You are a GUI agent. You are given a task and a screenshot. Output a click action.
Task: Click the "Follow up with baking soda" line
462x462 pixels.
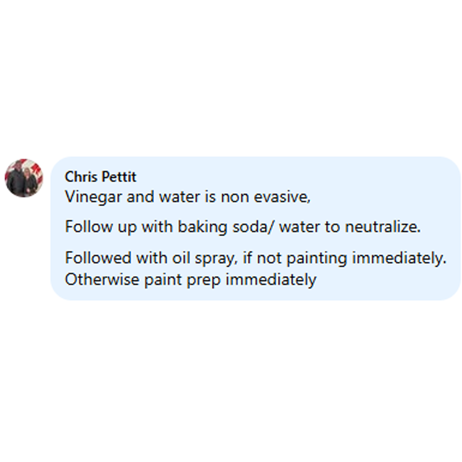click(243, 227)
